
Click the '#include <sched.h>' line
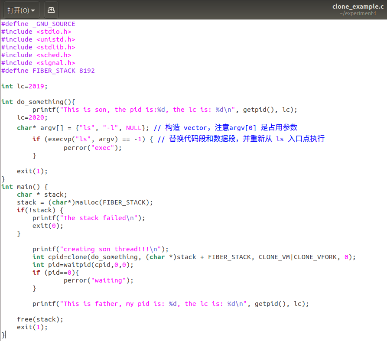(x=36, y=55)
